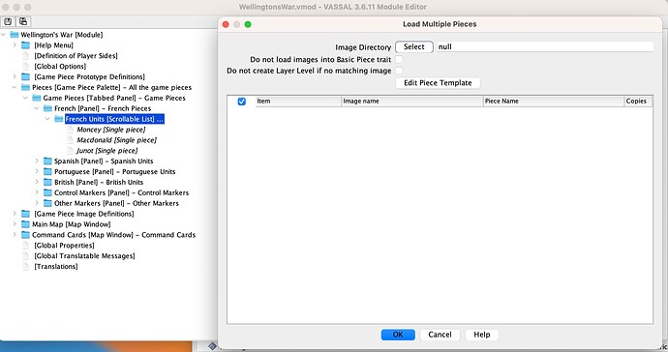
Task: Collapse the Pieces Game Piece Palette node
Action: 15,87
